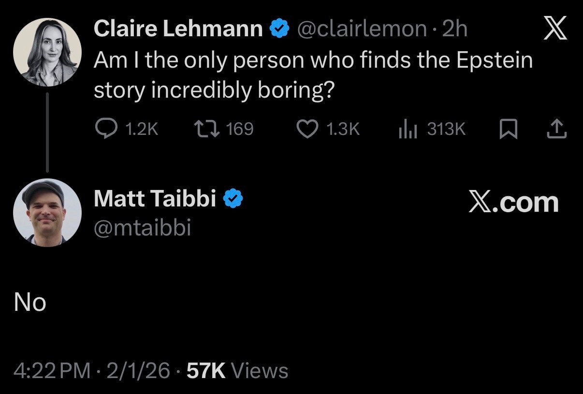Open Matt Taibbi's profile picture
The width and height of the screenshot is (583, 394).
tap(46, 212)
